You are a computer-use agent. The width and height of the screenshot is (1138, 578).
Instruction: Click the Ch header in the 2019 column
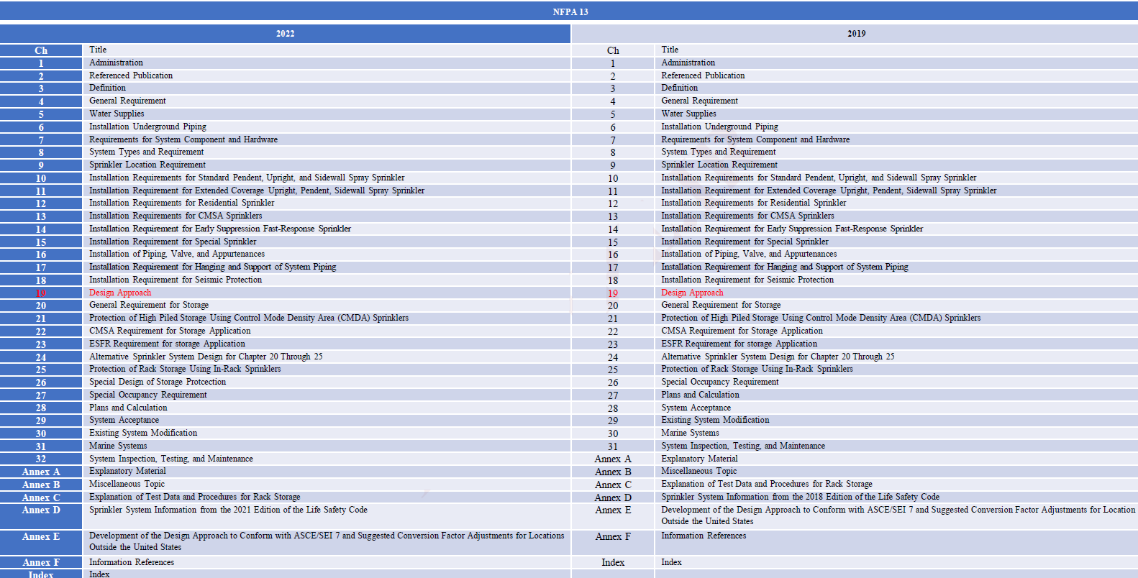point(613,50)
